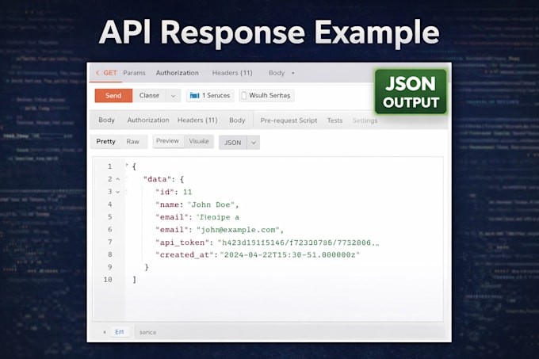
Task: Open the Pre-request Script tab
Action: pyautogui.click(x=289, y=120)
